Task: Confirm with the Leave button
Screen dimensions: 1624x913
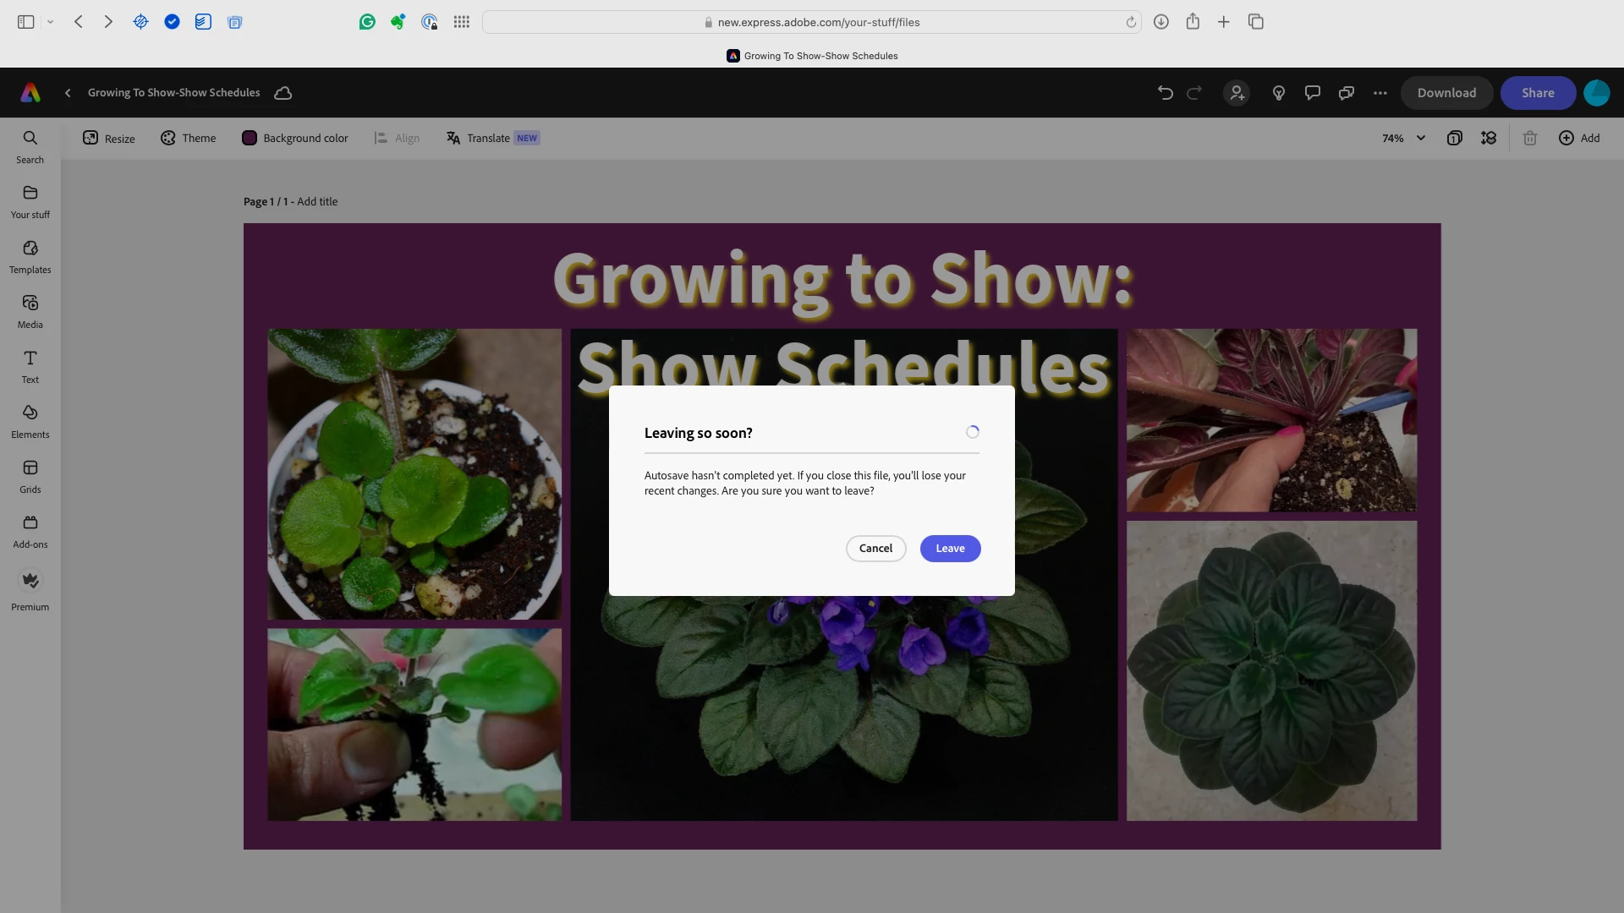Action: pyautogui.click(x=950, y=549)
